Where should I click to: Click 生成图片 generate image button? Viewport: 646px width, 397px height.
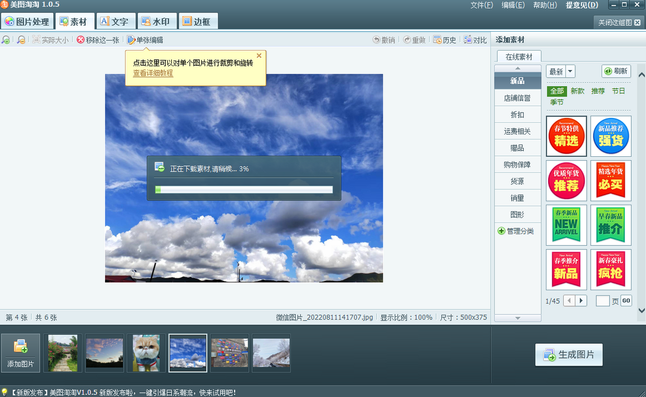pos(569,355)
